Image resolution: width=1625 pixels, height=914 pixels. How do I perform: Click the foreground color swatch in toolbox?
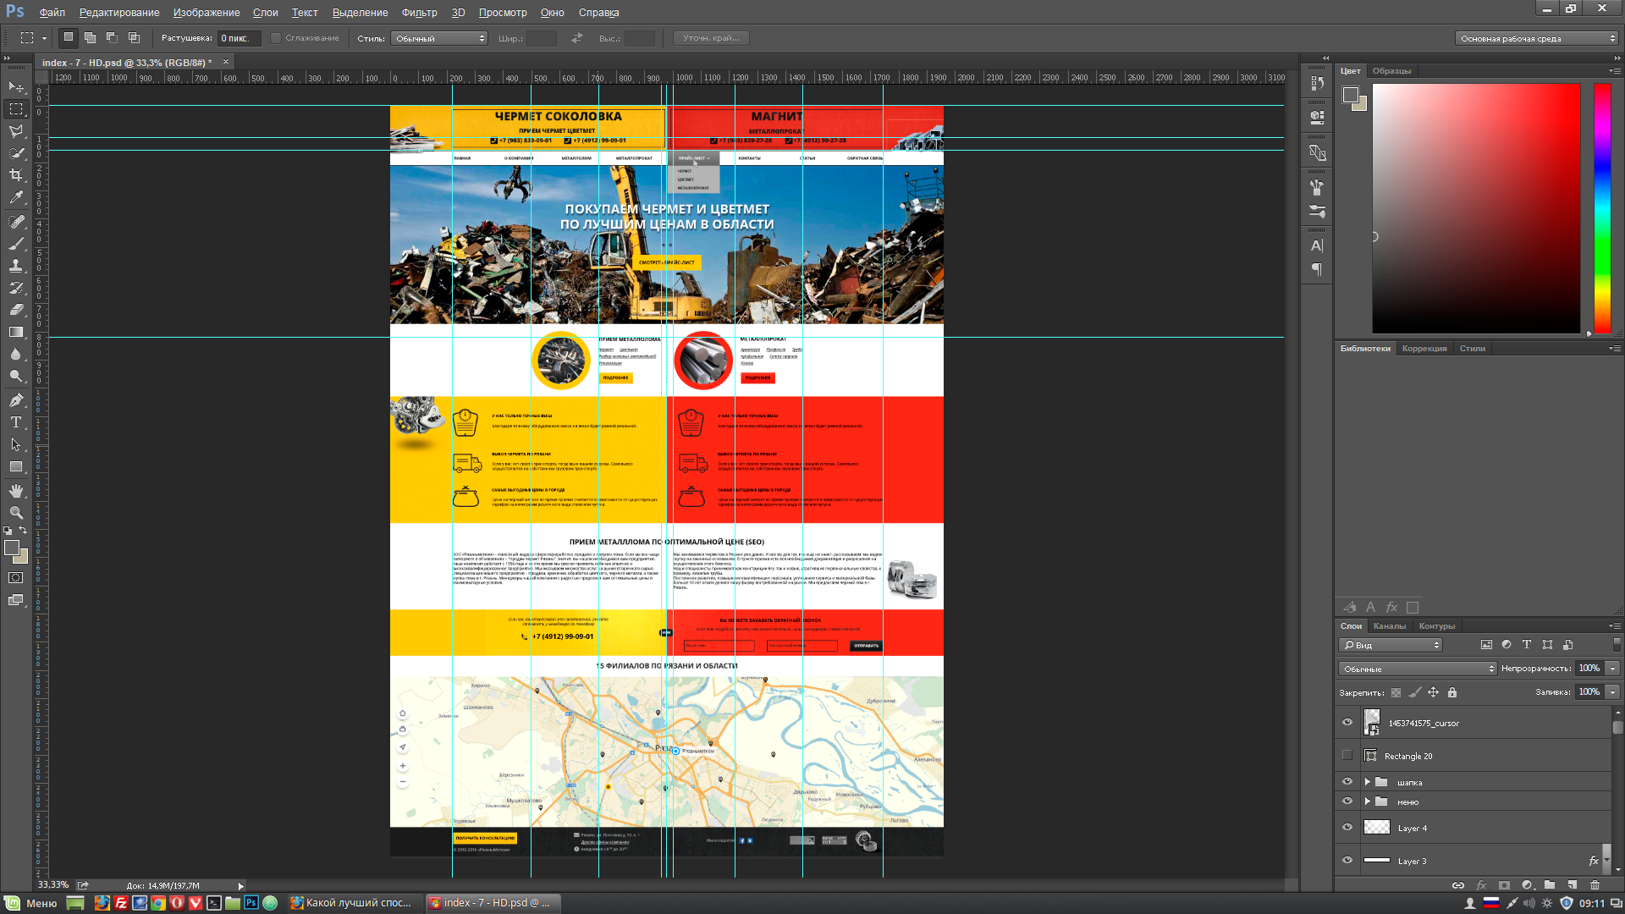point(12,548)
